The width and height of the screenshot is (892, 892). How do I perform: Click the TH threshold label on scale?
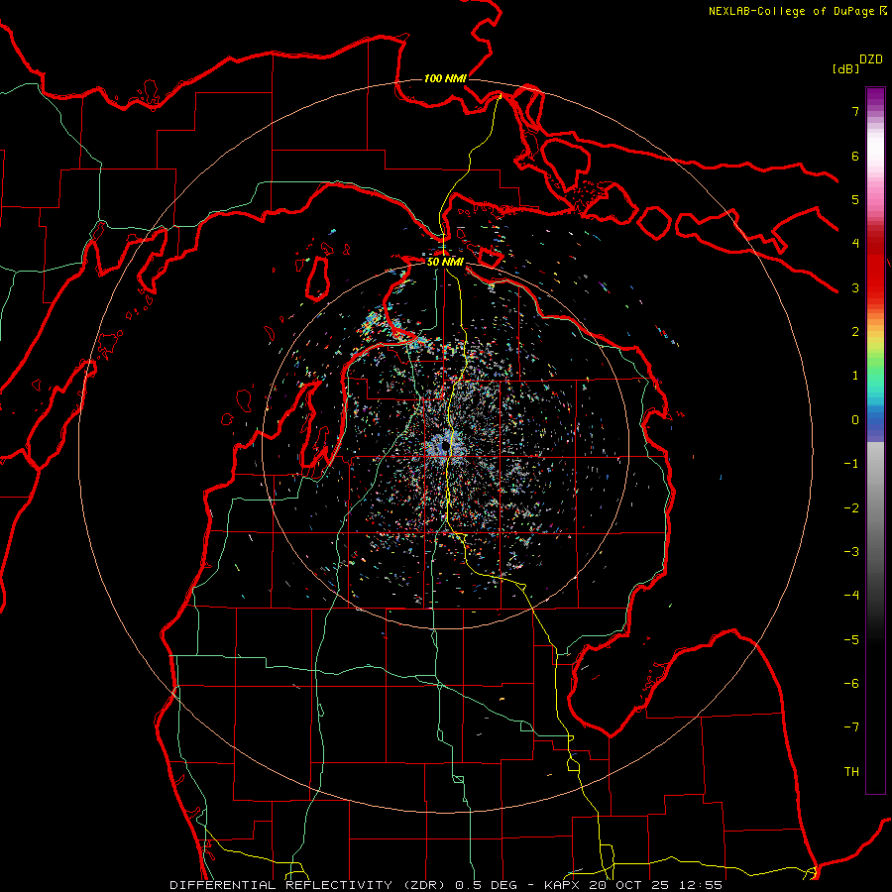click(x=851, y=772)
